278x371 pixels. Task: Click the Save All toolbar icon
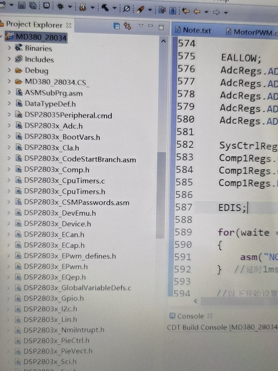[x=32, y=6]
